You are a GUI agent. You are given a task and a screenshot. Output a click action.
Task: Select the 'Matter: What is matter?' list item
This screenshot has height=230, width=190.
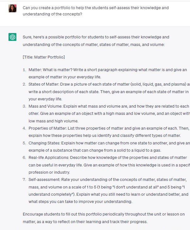[108, 73]
